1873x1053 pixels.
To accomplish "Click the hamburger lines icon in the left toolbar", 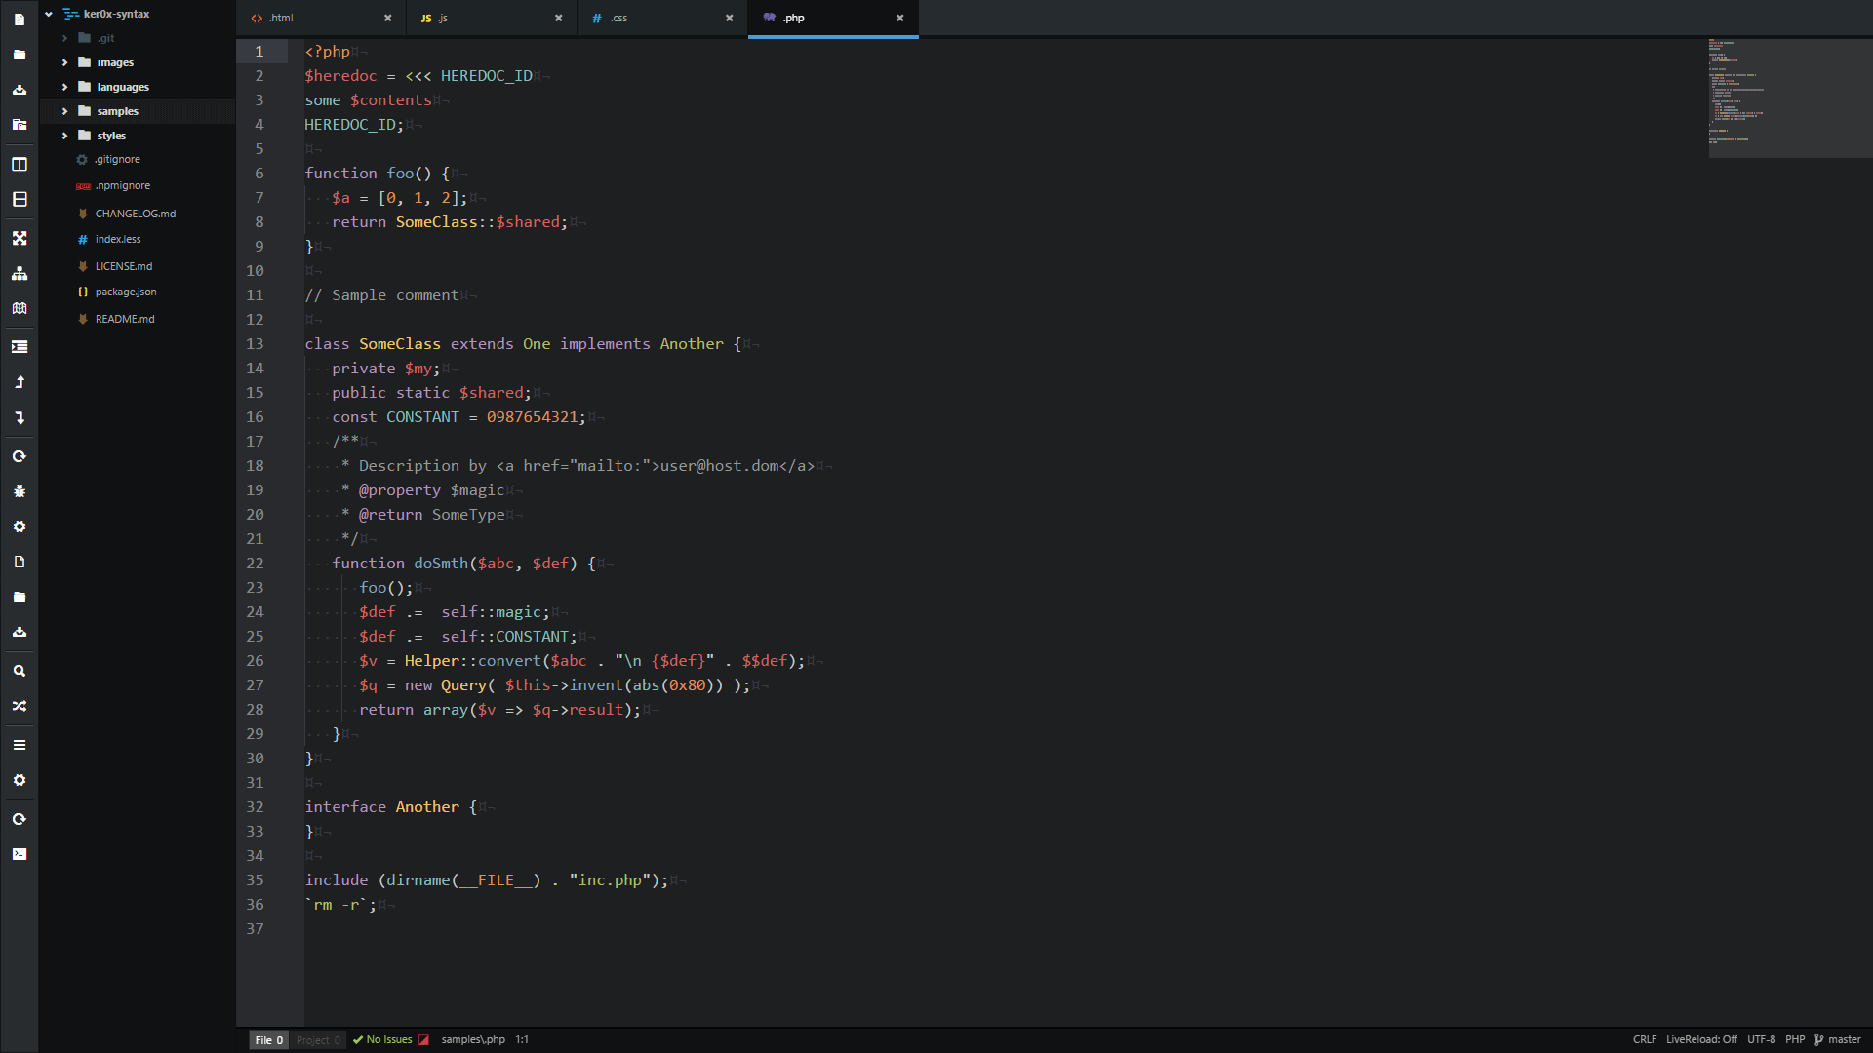I will (x=20, y=745).
